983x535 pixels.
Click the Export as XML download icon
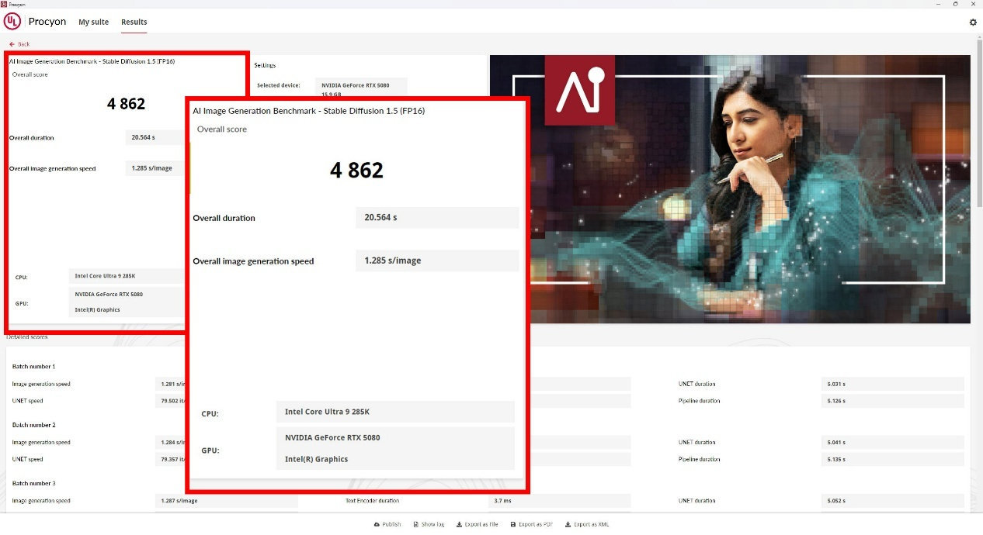568,524
